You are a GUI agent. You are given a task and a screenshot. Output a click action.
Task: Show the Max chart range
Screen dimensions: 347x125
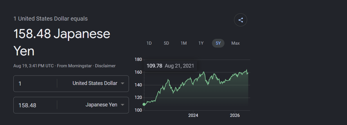(235, 43)
